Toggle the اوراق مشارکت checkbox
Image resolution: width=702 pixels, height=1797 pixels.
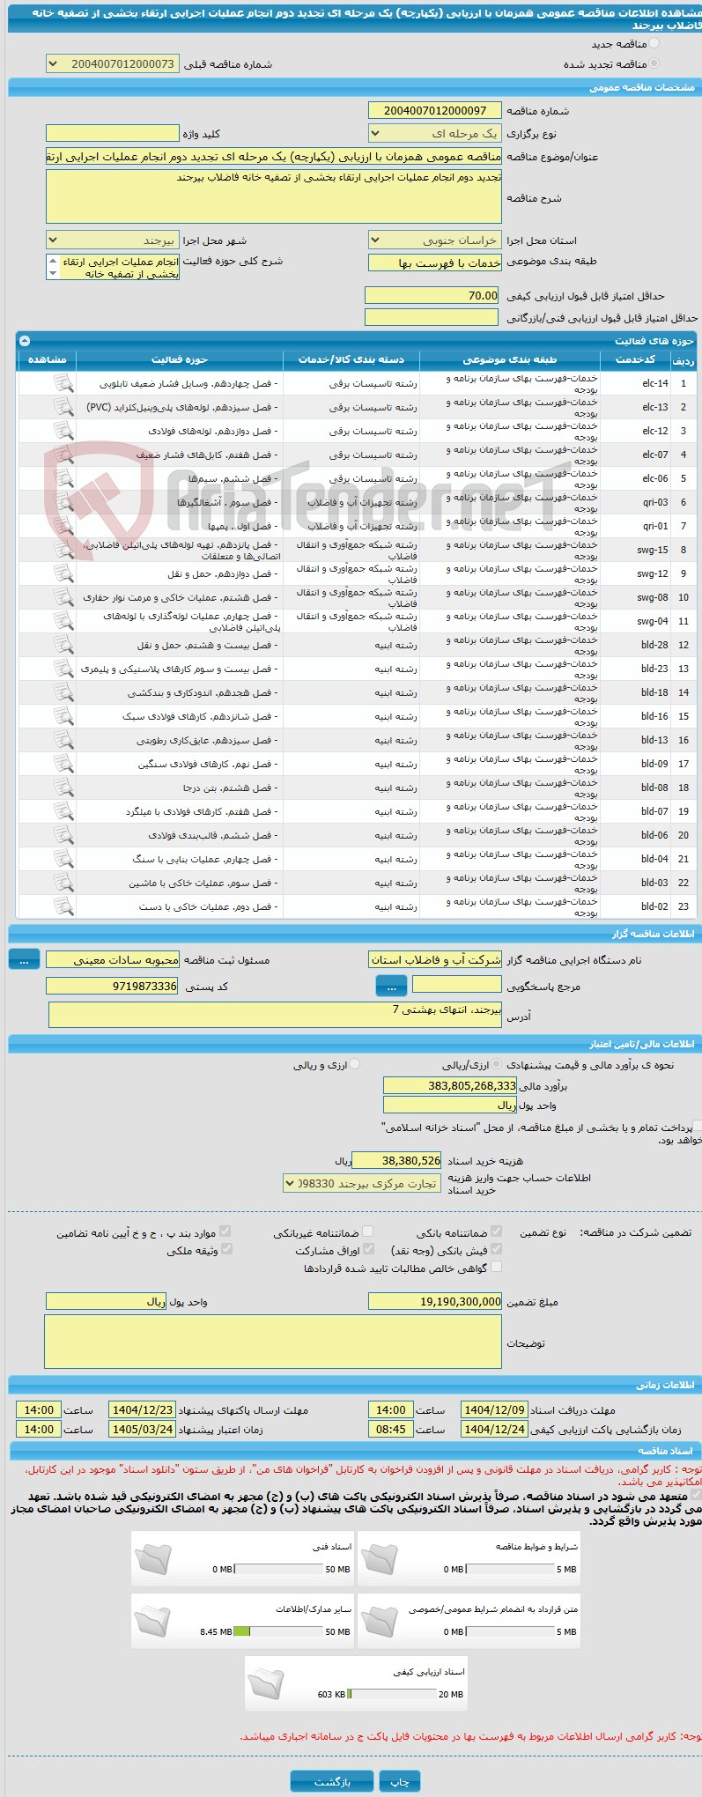[368, 1249]
